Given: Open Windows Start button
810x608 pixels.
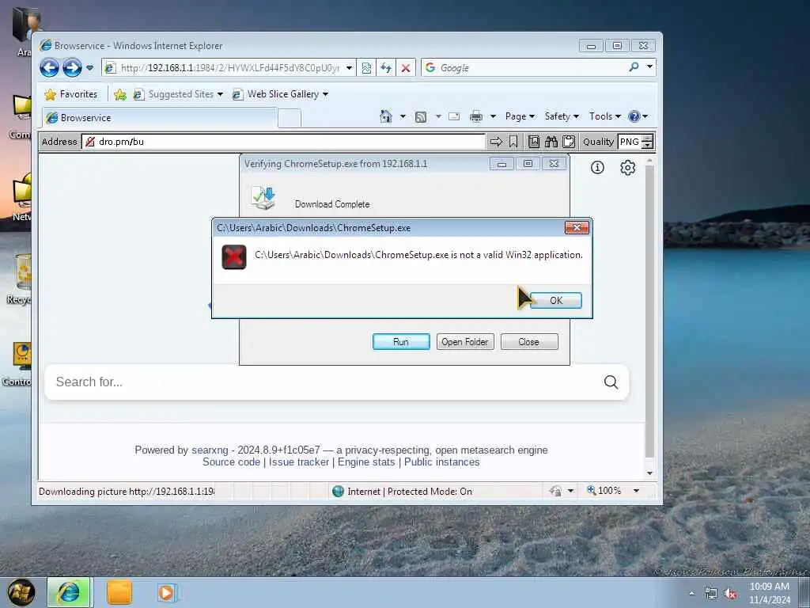Looking at the screenshot, I should tap(21, 592).
